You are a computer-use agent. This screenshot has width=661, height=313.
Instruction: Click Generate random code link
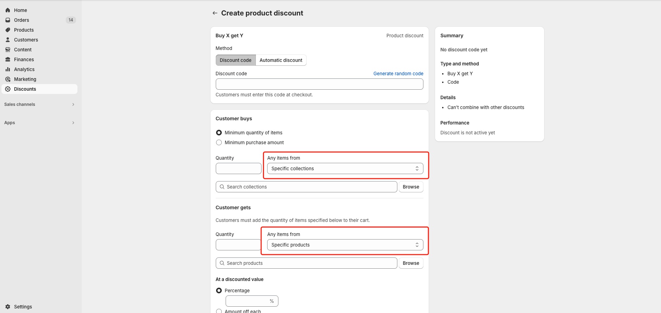[398, 74]
